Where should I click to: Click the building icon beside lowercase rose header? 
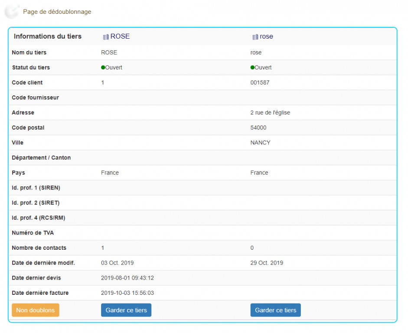click(255, 37)
